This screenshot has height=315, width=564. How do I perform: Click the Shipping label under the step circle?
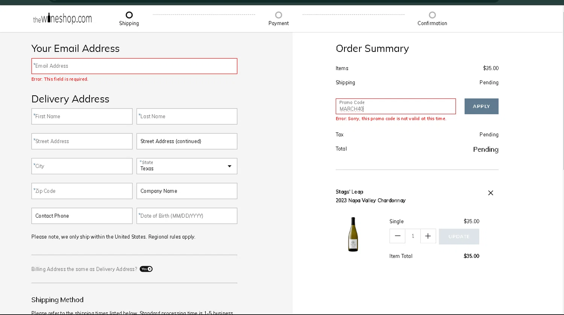pos(129,23)
